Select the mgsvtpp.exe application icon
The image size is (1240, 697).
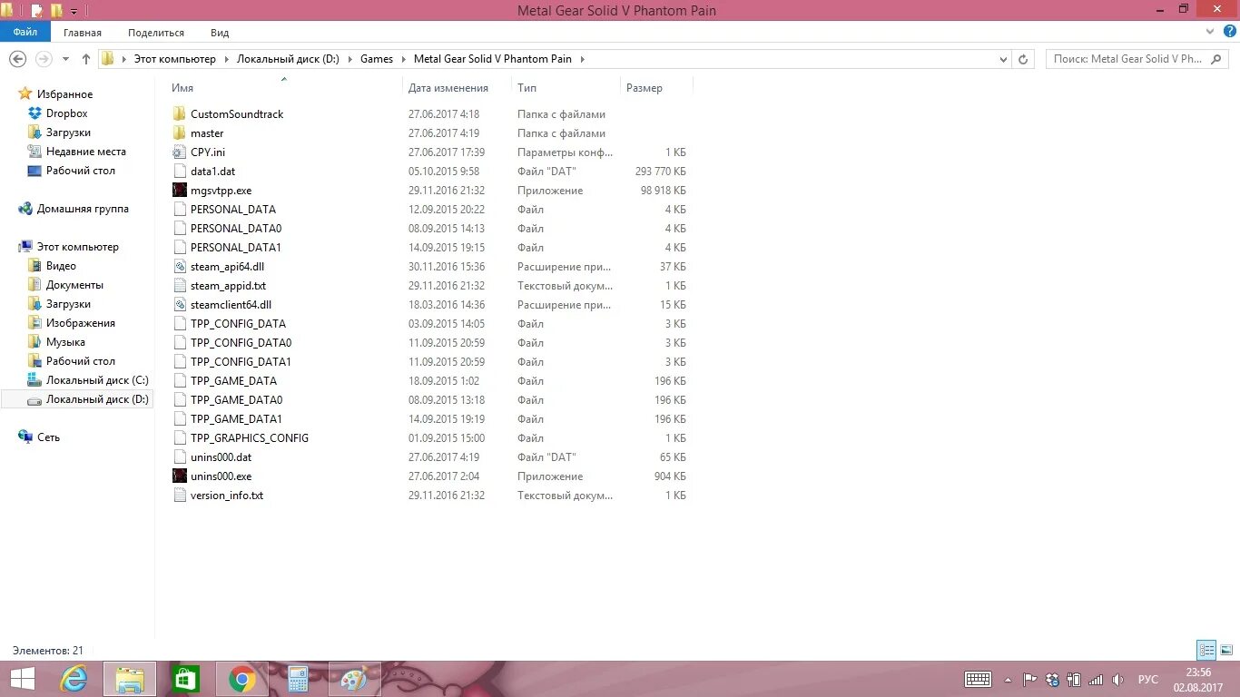pyautogui.click(x=180, y=191)
